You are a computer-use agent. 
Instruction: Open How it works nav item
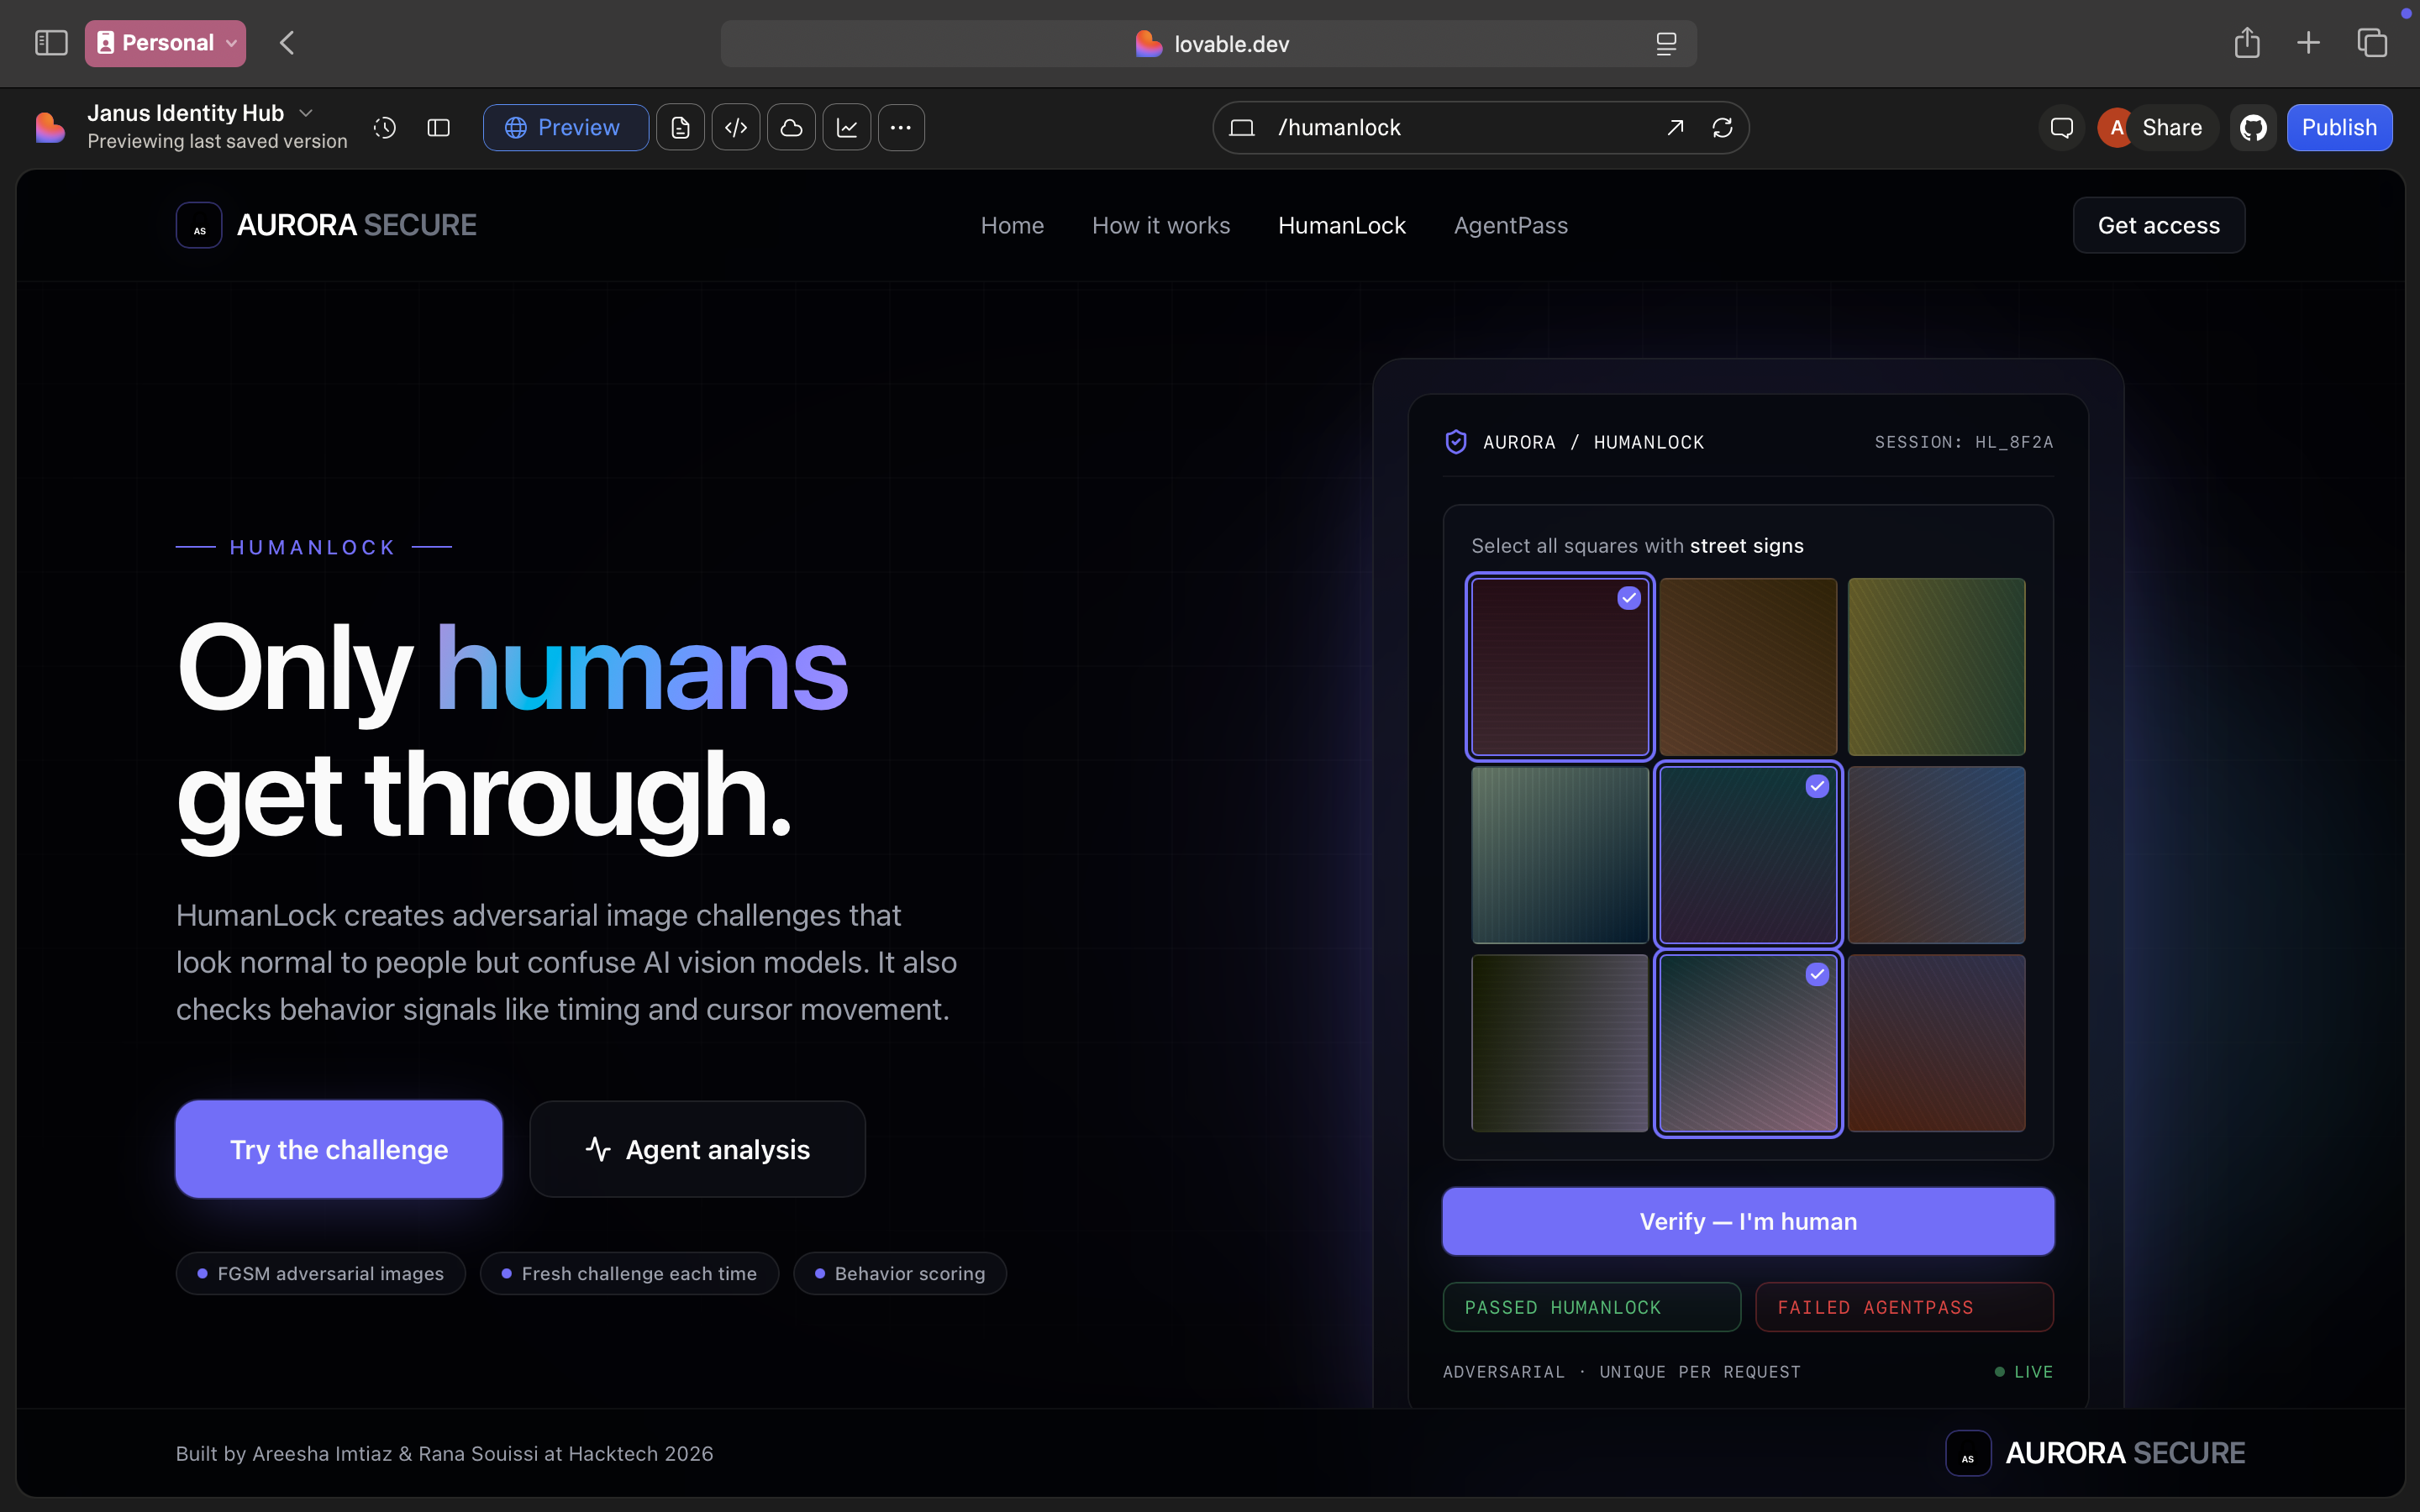coord(1160,226)
